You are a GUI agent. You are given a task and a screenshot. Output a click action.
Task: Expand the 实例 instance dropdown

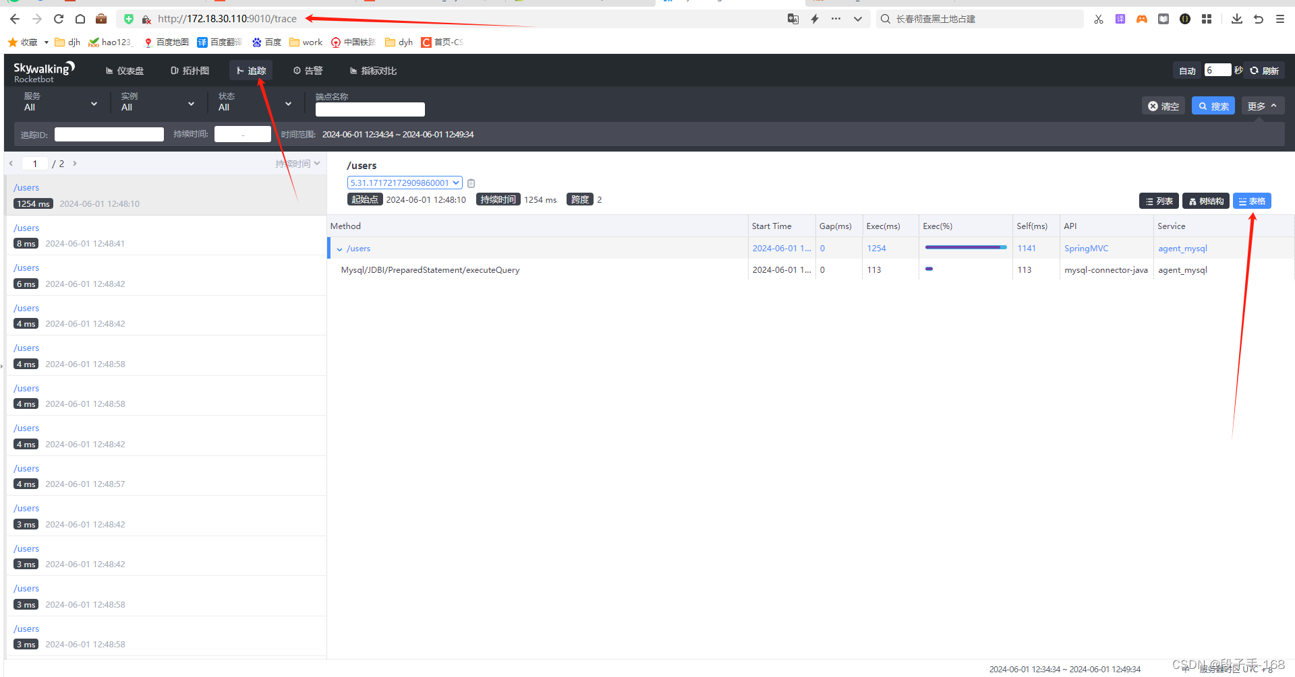(158, 103)
